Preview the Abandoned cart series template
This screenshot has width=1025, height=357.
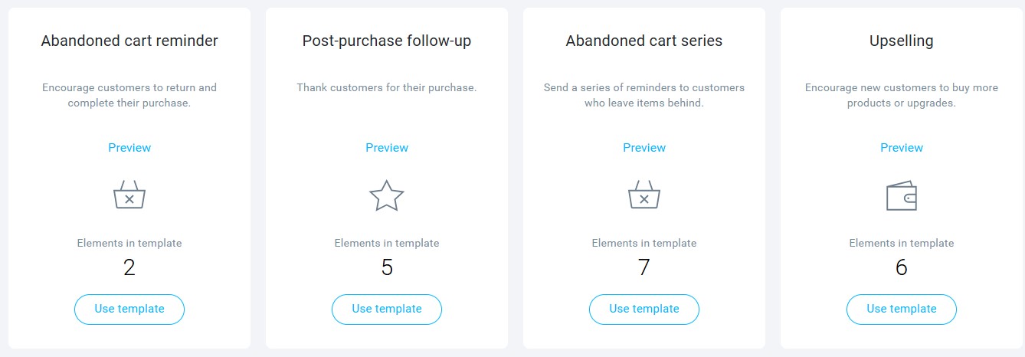pos(644,148)
